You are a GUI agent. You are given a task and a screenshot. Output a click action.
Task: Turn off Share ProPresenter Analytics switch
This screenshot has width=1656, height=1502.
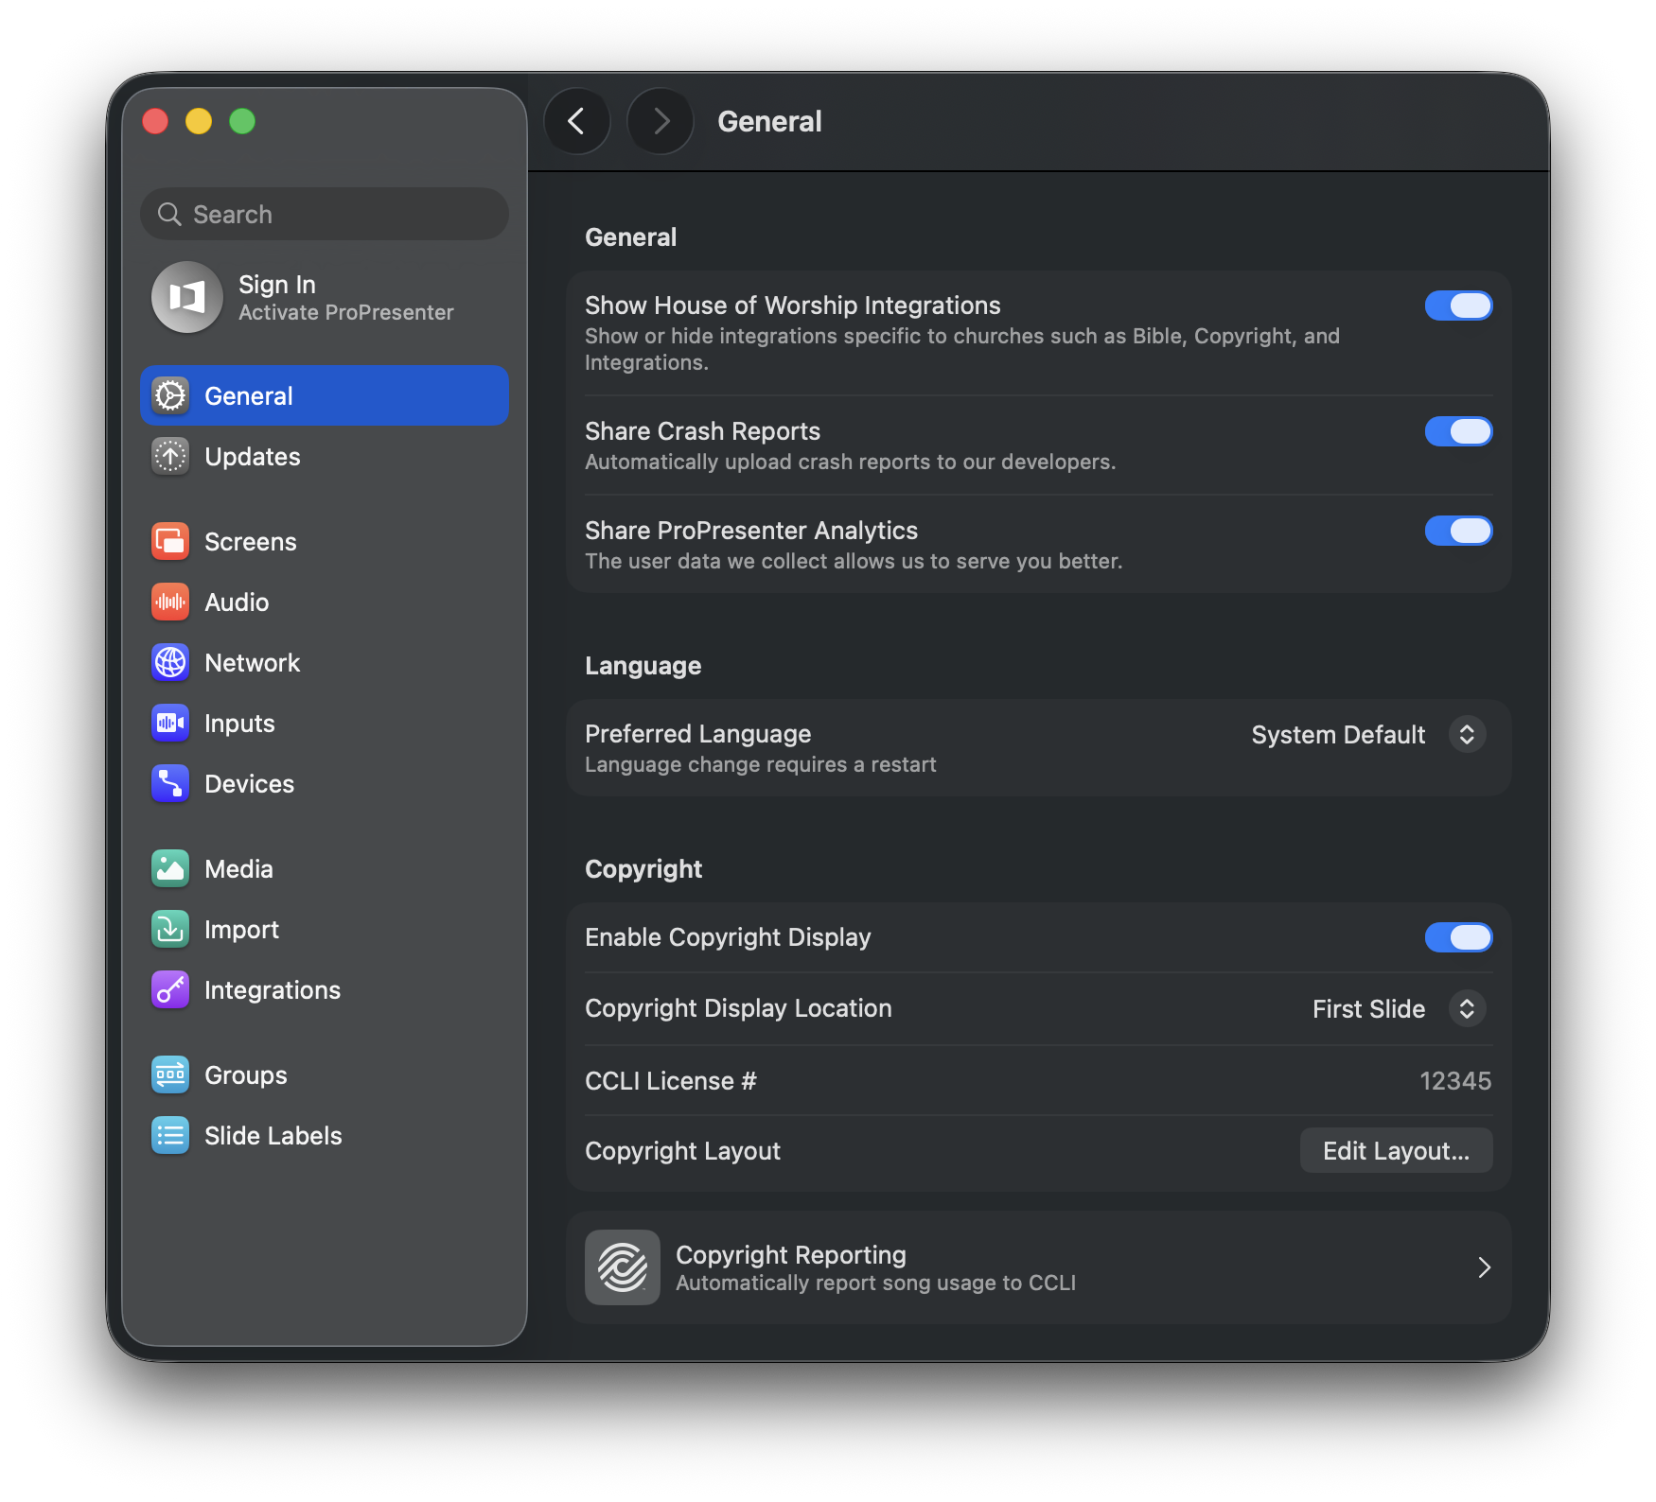[1458, 531]
